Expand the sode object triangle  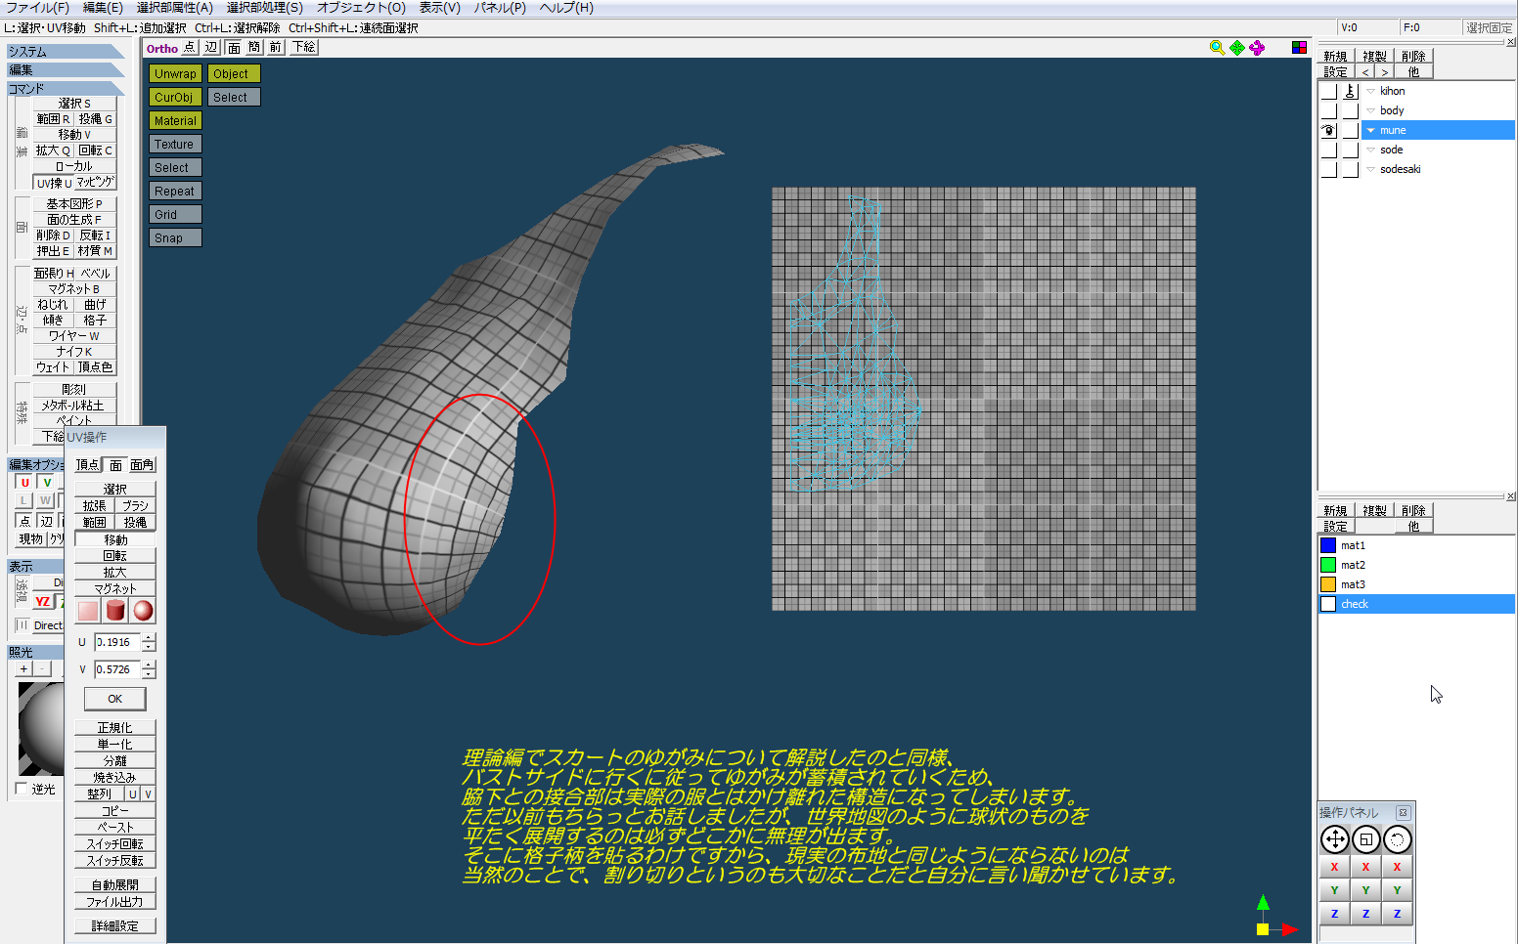pos(1371,150)
